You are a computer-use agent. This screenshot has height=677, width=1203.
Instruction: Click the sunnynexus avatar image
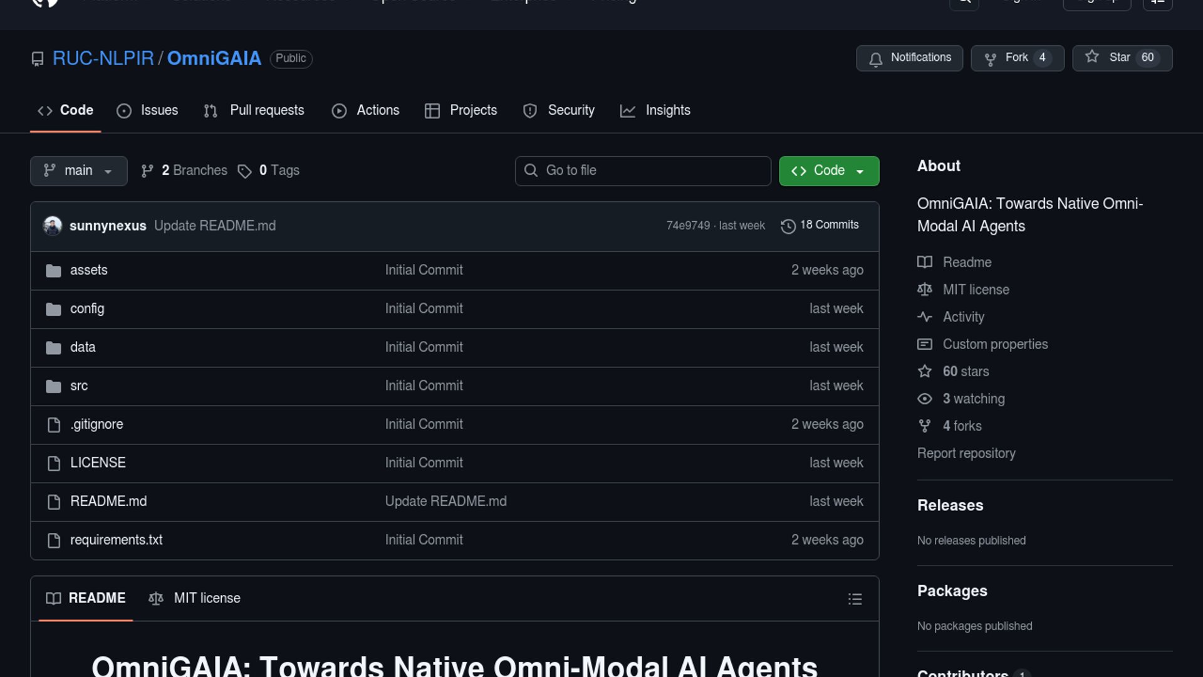pyautogui.click(x=53, y=226)
